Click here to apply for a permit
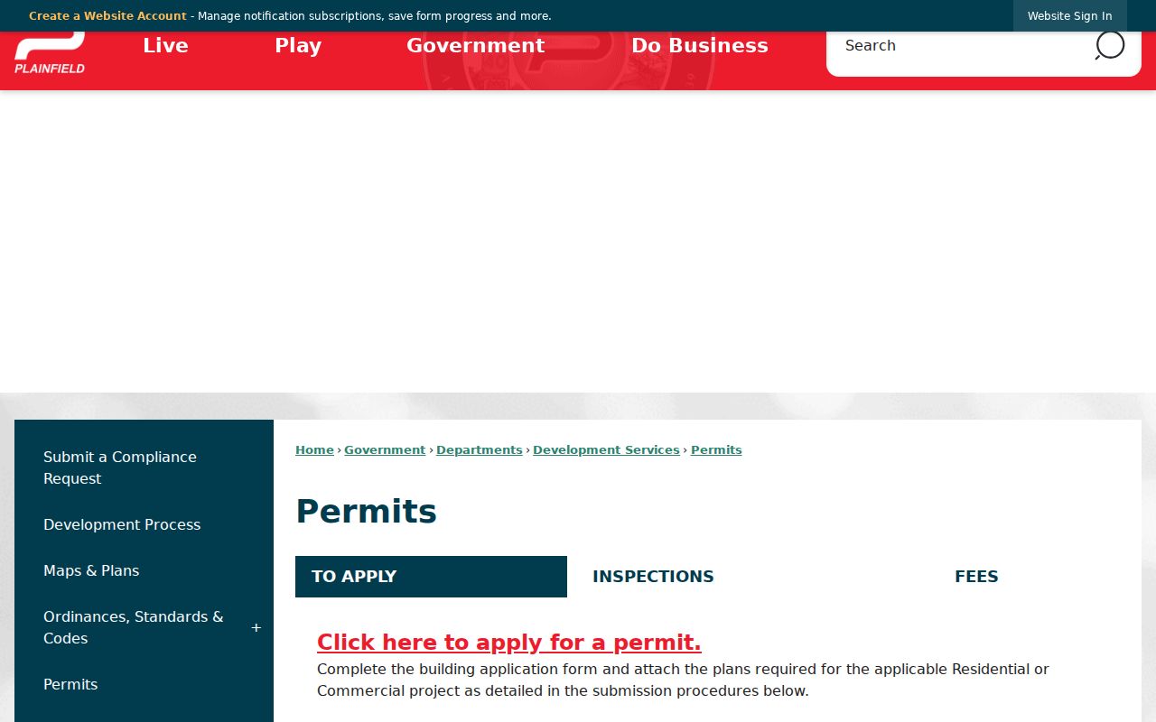 coord(508,643)
